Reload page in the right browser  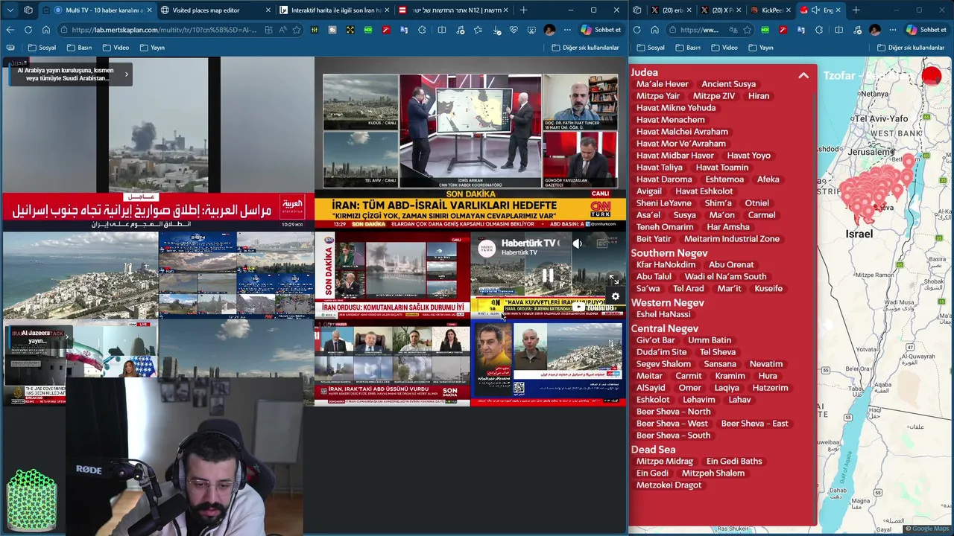(636, 30)
